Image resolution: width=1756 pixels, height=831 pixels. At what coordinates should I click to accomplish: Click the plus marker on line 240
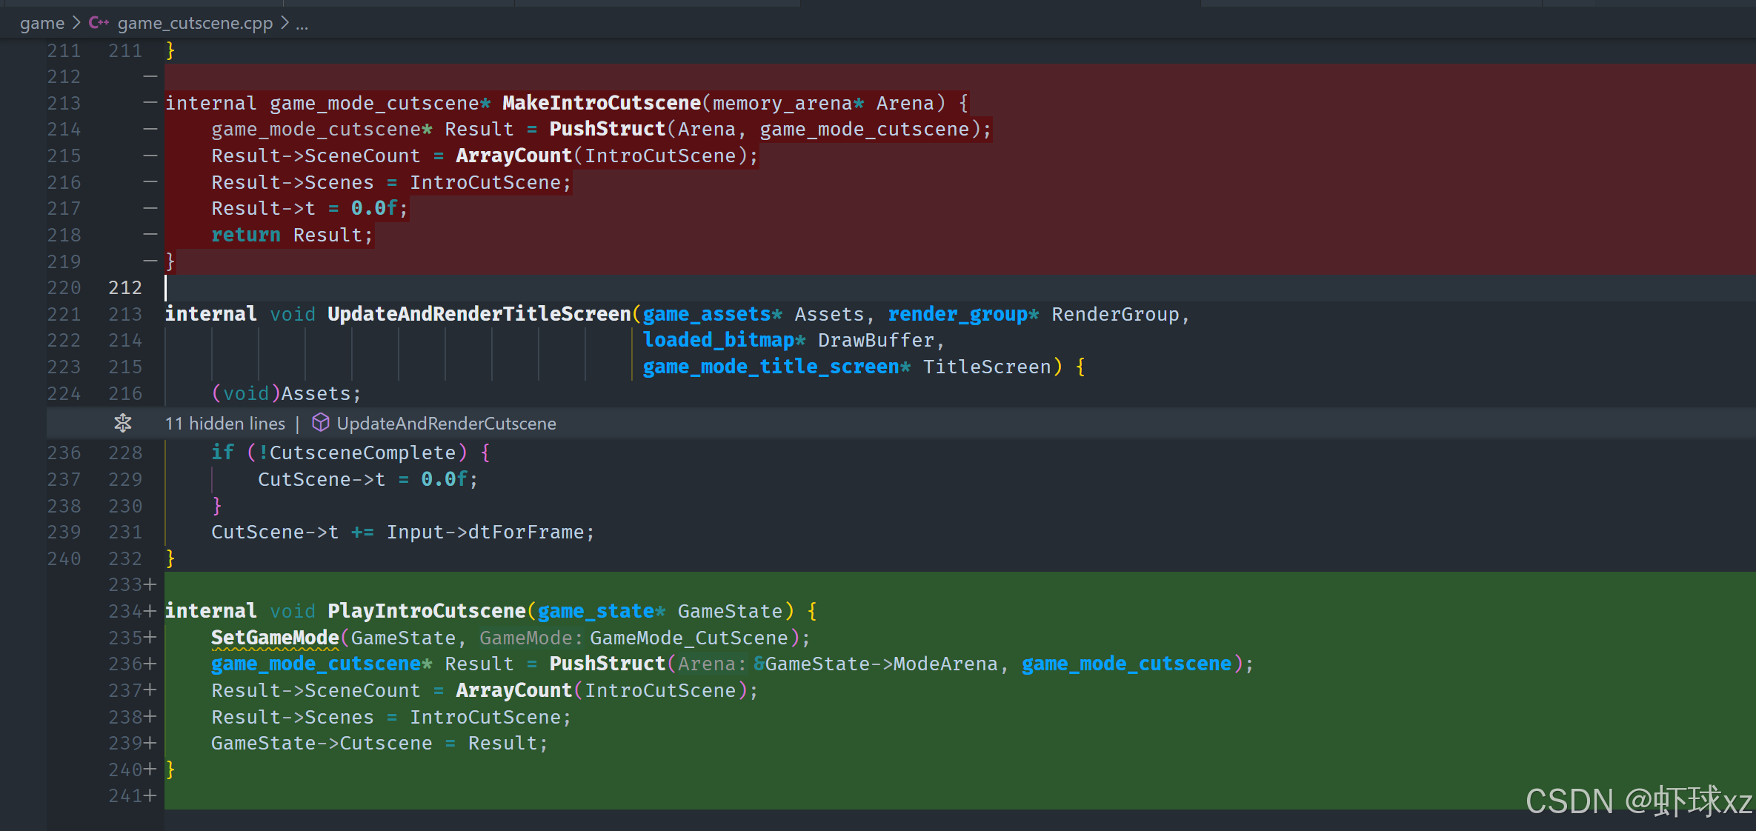tap(150, 770)
